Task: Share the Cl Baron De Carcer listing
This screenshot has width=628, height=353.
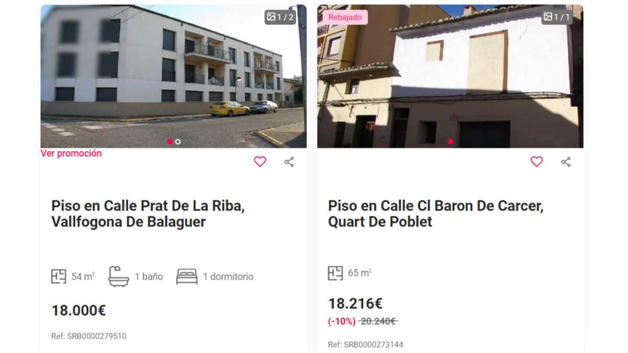Action: coord(566,162)
